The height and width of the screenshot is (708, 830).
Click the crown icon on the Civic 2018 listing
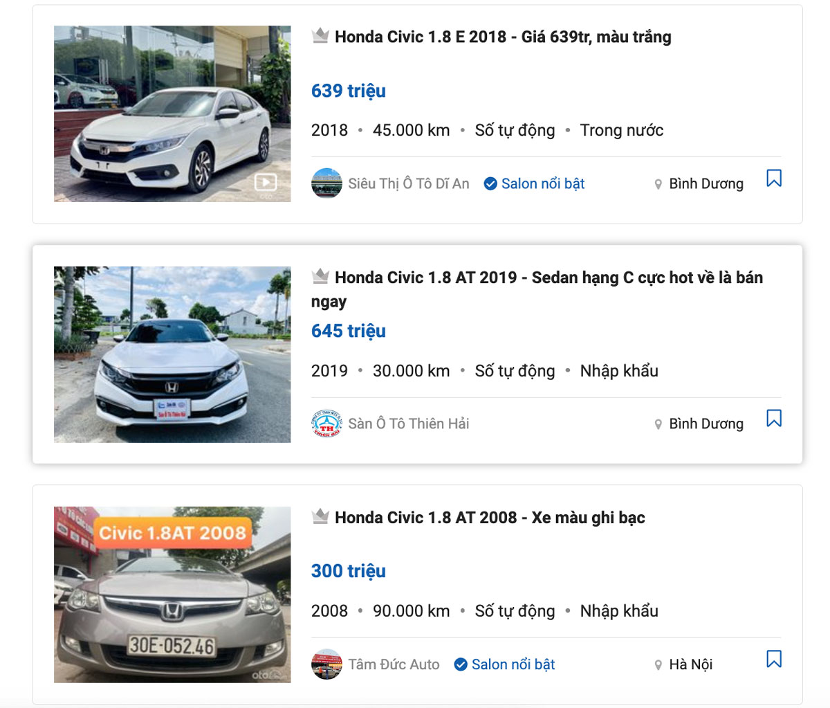(x=320, y=36)
